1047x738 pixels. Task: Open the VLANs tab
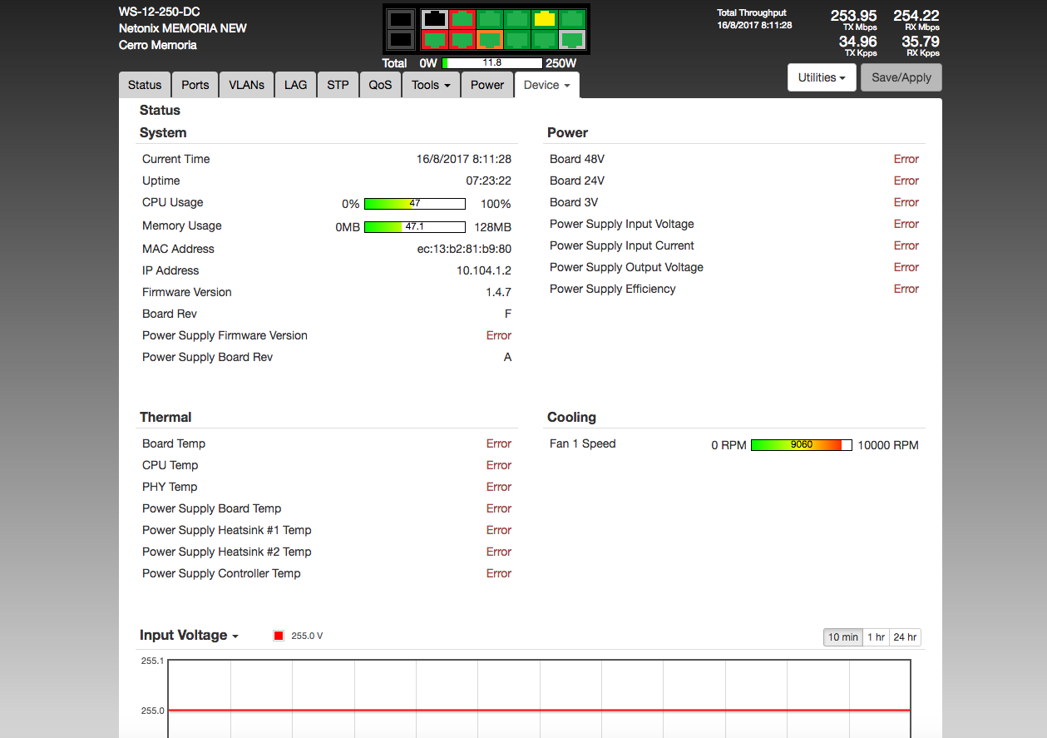[x=247, y=85]
